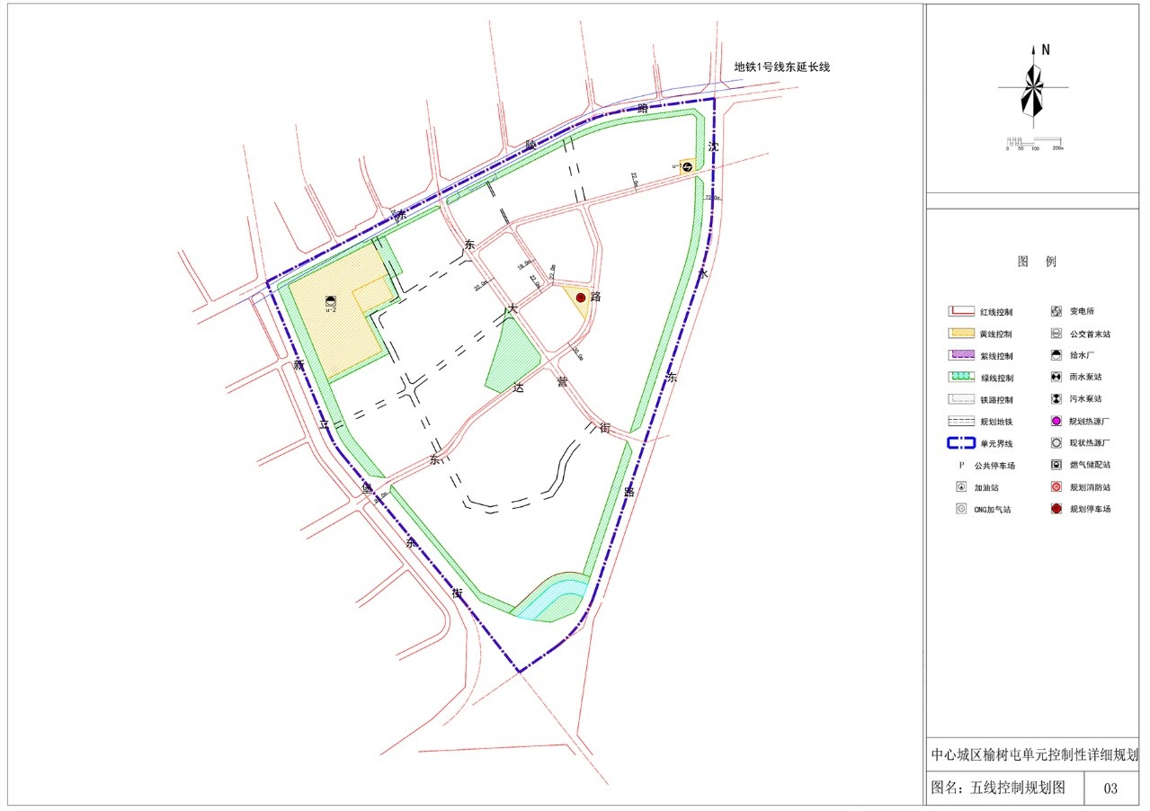This screenshot has height=811, width=1150.
Task: Pick the green 绿线控制 legend swatch
Action: pyautogui.click(x=961, y=378)
